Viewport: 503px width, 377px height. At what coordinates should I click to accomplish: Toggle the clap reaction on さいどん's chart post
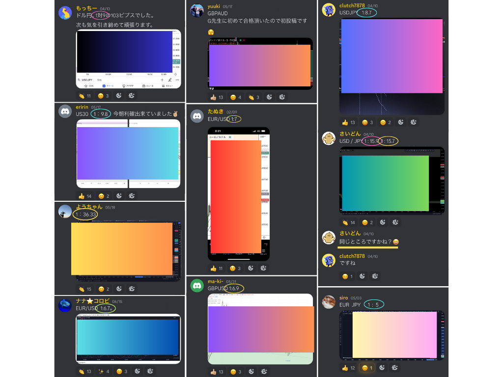(349, 222)
